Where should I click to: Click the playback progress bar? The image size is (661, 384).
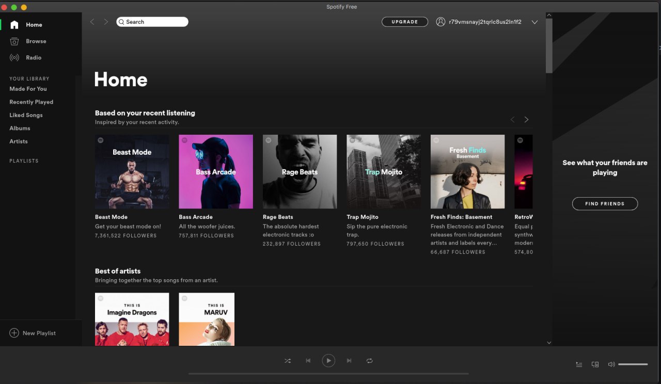[328, 374]
